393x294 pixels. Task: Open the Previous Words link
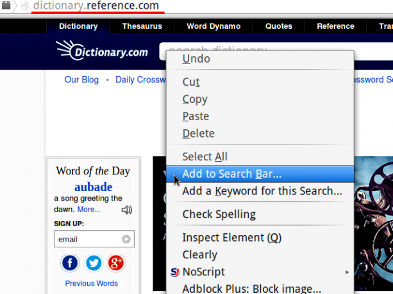click(x=92, y=284)
